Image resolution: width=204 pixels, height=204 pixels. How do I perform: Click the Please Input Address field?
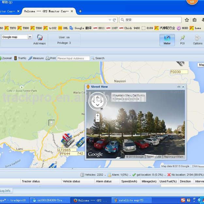73,58
